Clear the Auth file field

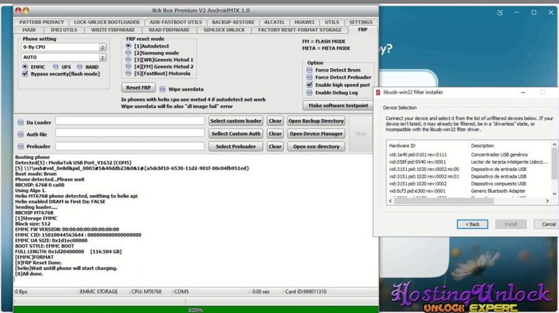tap(275, 133)
